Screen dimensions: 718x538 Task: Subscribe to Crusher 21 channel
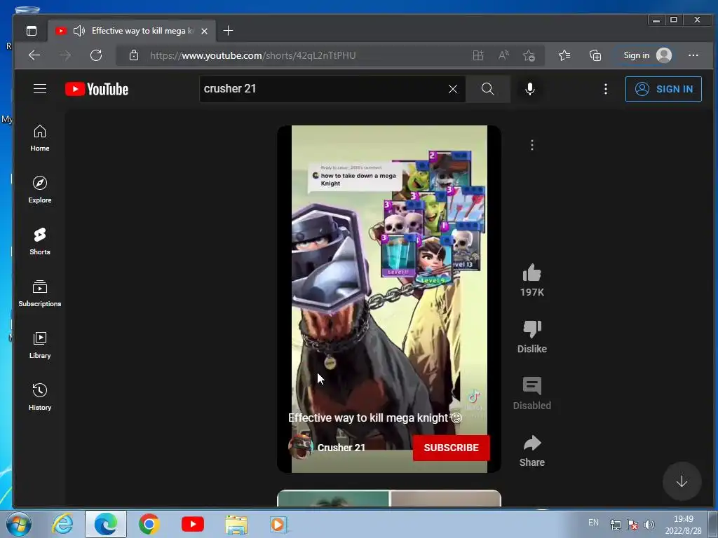[451, 448]
